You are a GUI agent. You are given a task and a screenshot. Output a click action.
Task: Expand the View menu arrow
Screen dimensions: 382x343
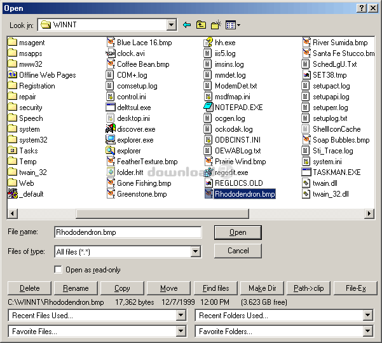238,25
